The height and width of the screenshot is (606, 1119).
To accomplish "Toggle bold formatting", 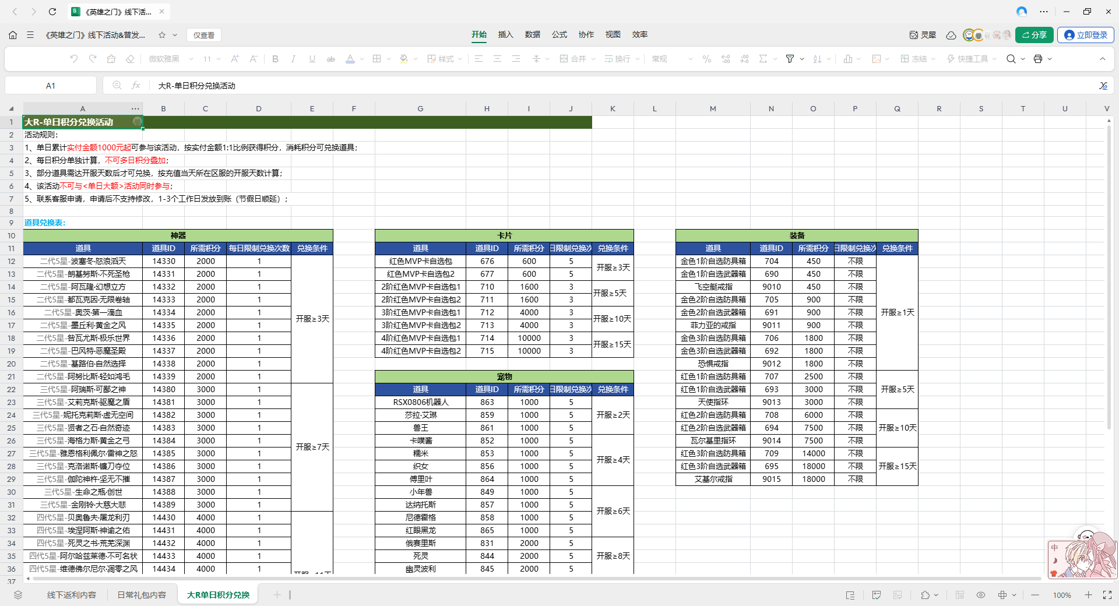I will pyautogui.click(x=275, y=59).
